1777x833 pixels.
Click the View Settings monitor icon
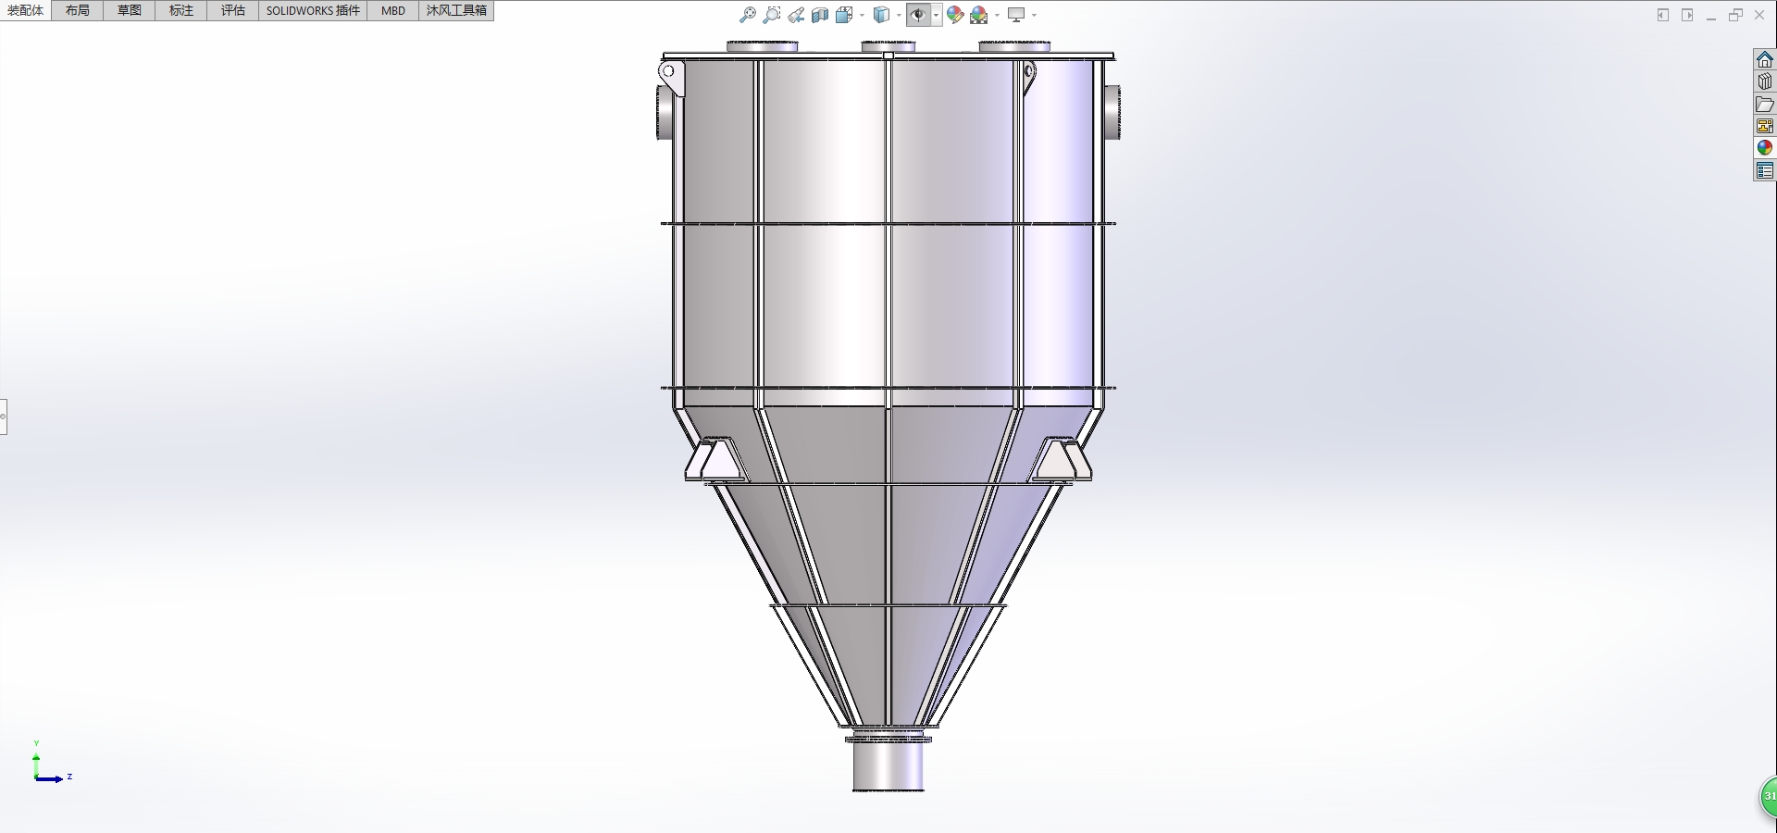tap(1016, 15)
